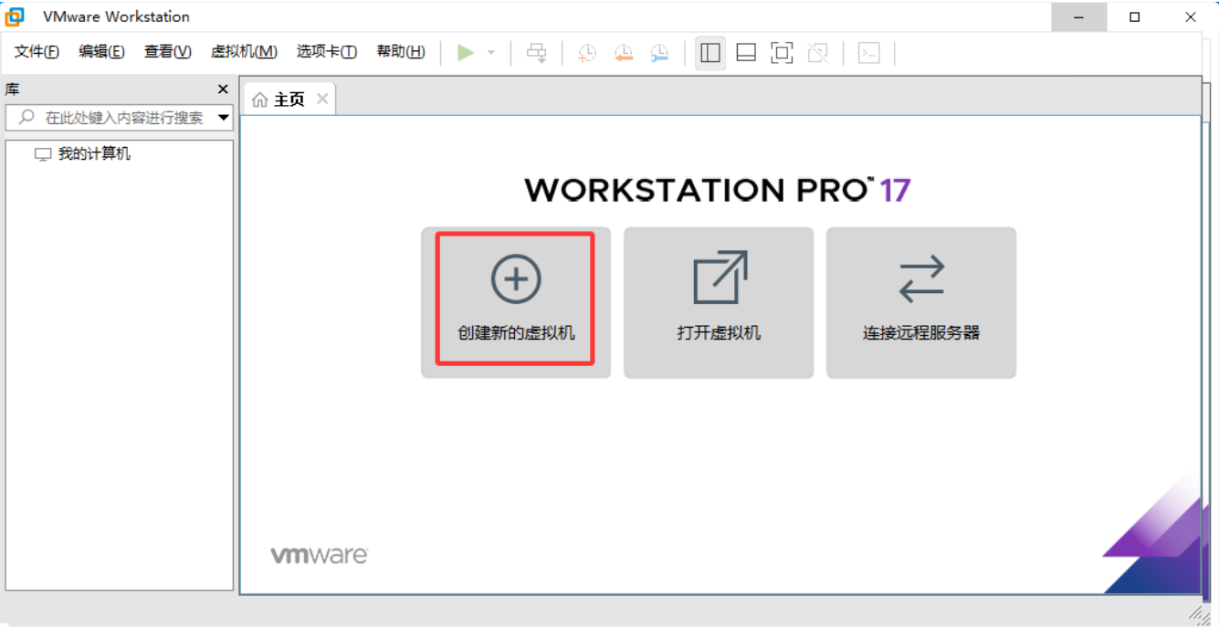Expand the library search dropdown arrow
1219x628 pixels.
point(224,118)
